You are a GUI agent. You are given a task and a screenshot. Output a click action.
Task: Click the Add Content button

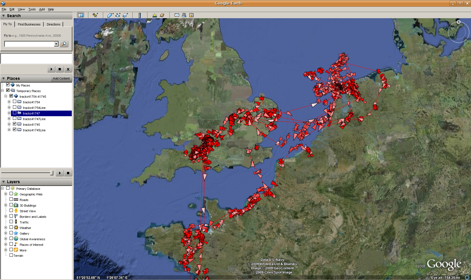[x=61, y=78]
